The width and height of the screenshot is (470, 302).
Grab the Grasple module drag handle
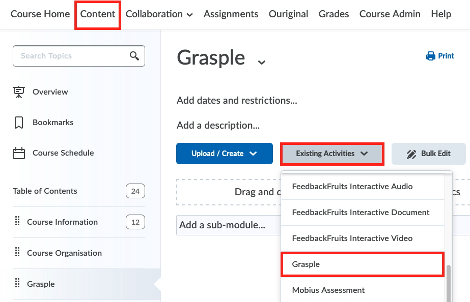coord(17,284)
